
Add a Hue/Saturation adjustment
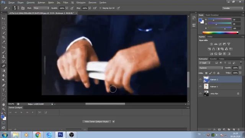209,49
